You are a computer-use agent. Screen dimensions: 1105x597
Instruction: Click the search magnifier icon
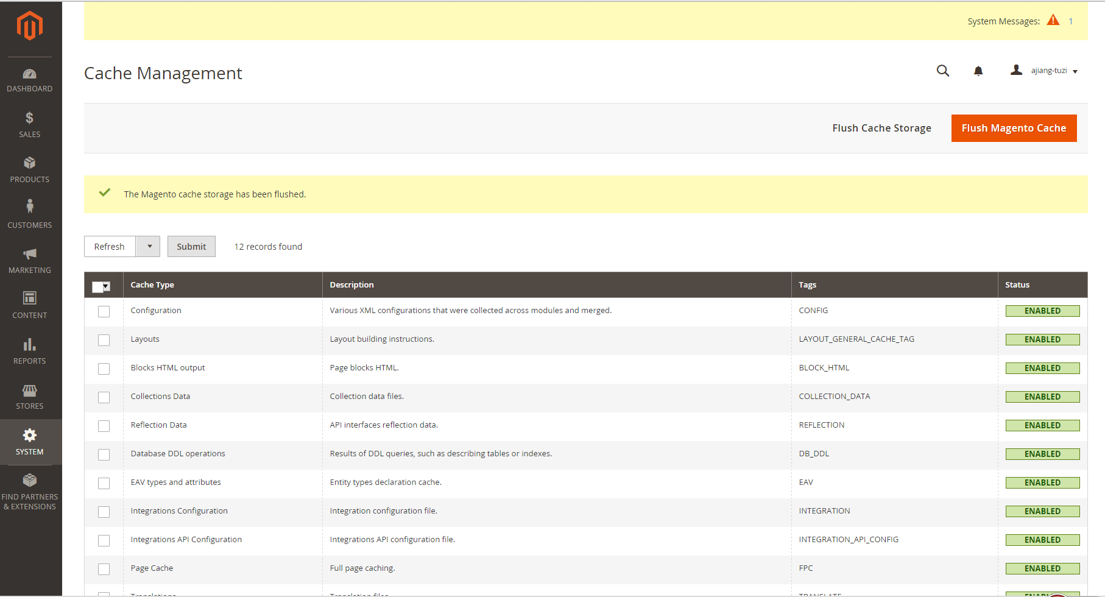pos(943,71)
